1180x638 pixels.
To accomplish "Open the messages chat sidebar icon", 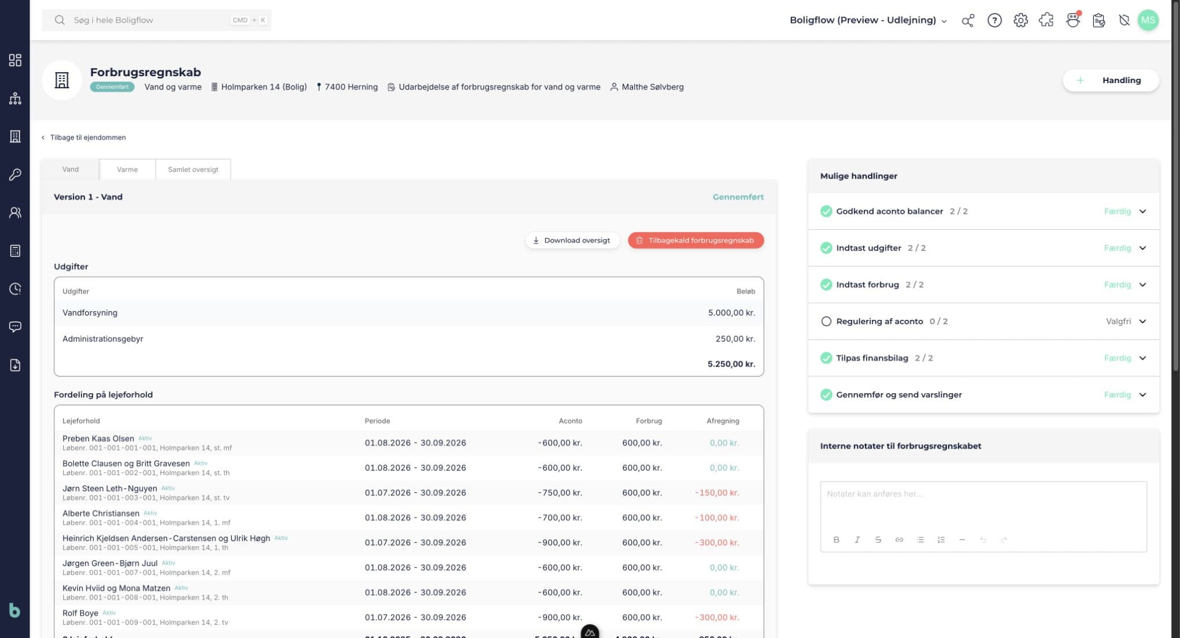I will point(15,327).
